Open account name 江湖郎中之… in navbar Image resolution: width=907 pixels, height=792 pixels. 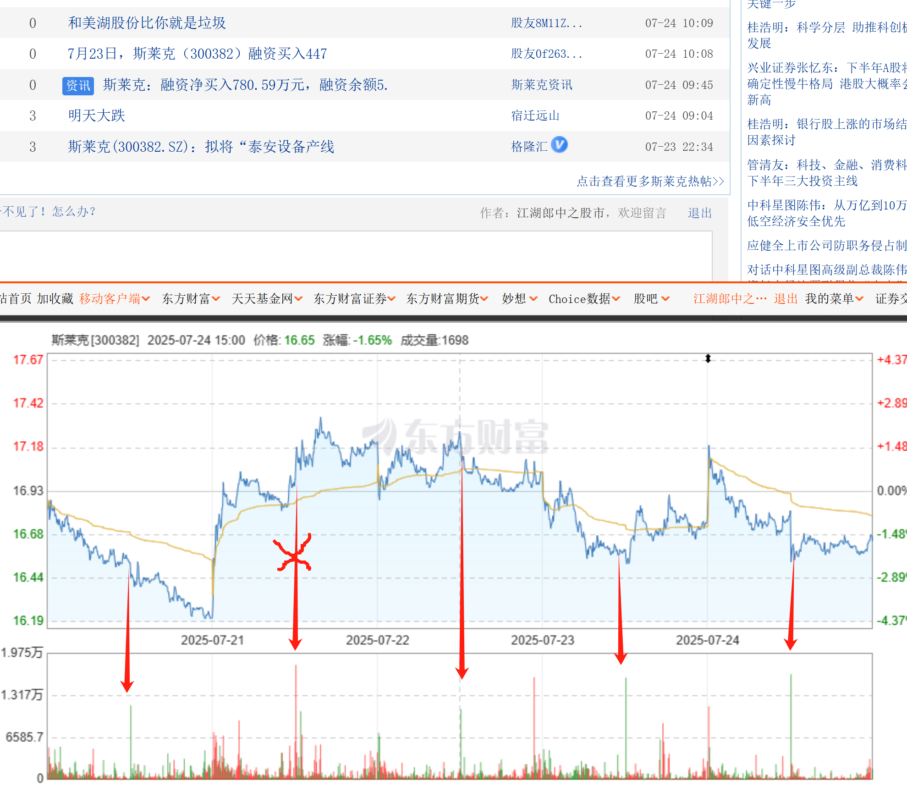point(730,299)
